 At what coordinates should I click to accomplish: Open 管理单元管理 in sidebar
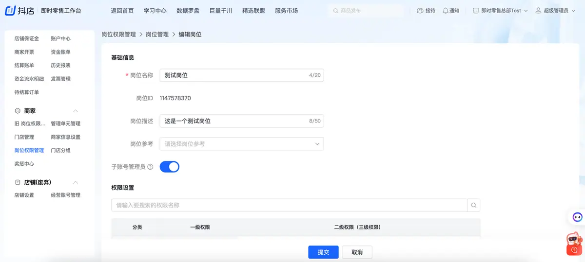(65, 123)
